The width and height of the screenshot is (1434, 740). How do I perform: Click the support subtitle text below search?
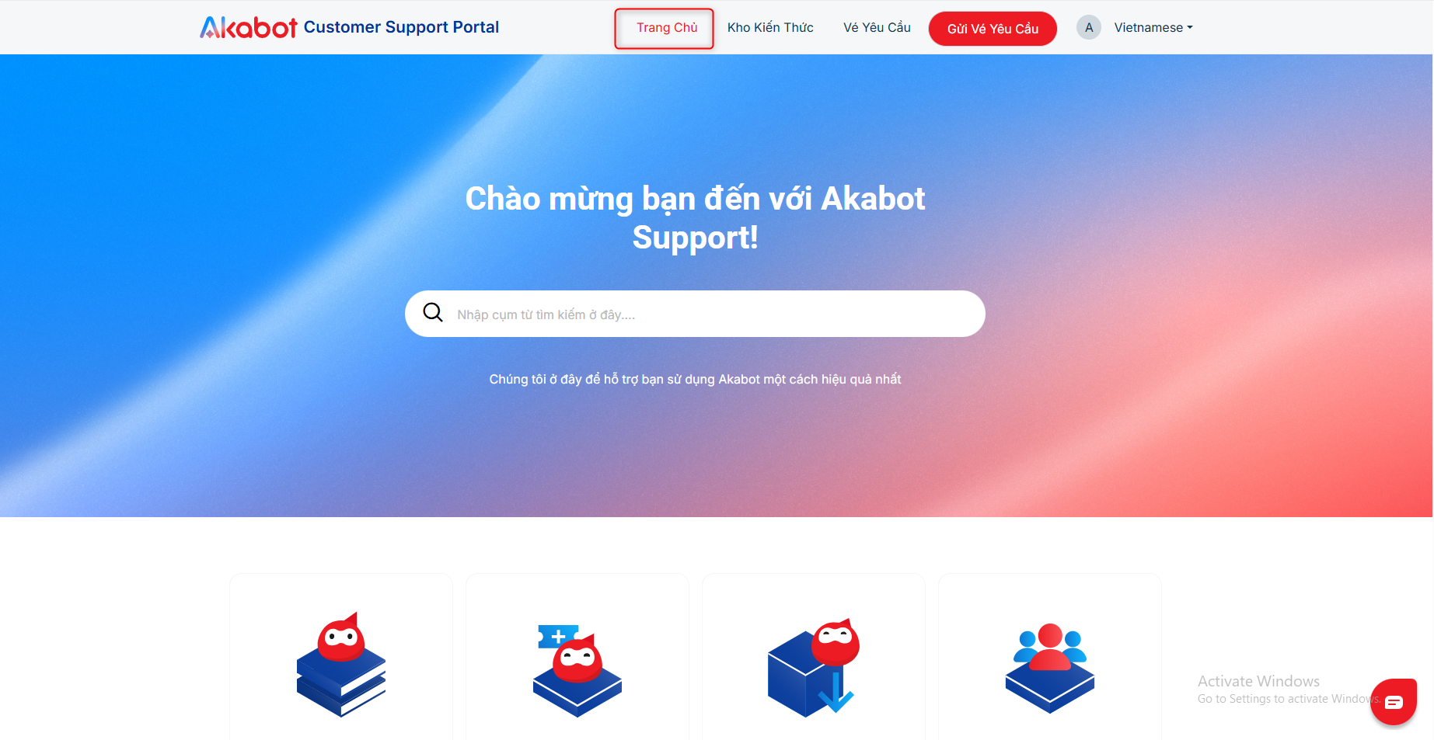tap(695, 379)
